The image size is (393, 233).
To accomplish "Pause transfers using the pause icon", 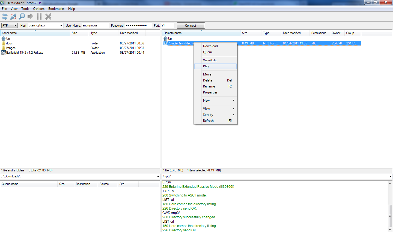I will point(39,16).
